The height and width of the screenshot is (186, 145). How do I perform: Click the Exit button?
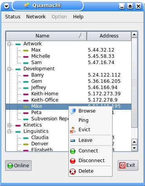128,165
